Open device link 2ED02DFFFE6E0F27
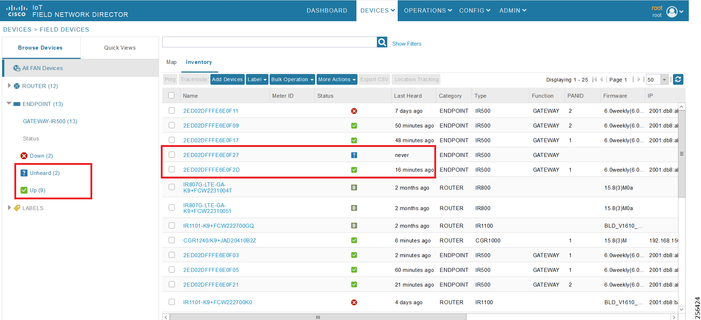The height and width of the screenshot is (320, 701). coord(211,155)
